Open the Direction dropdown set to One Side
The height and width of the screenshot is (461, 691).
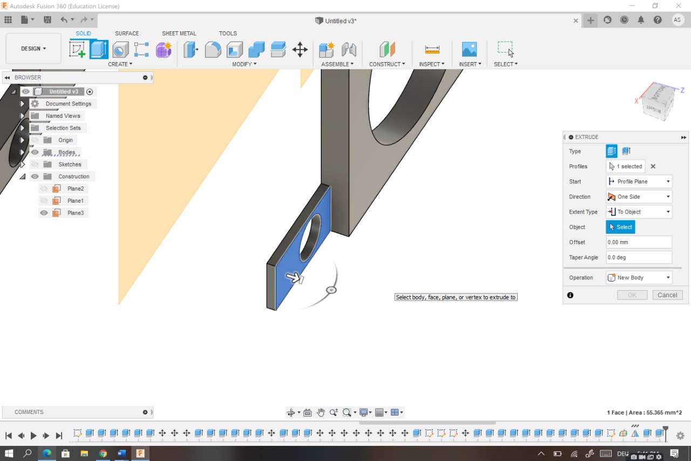pos(639,197)
